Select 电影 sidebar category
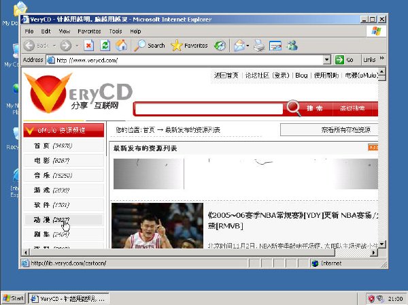Image resolution: width=408 pixels, height=305 pixels. coord(63,161)
